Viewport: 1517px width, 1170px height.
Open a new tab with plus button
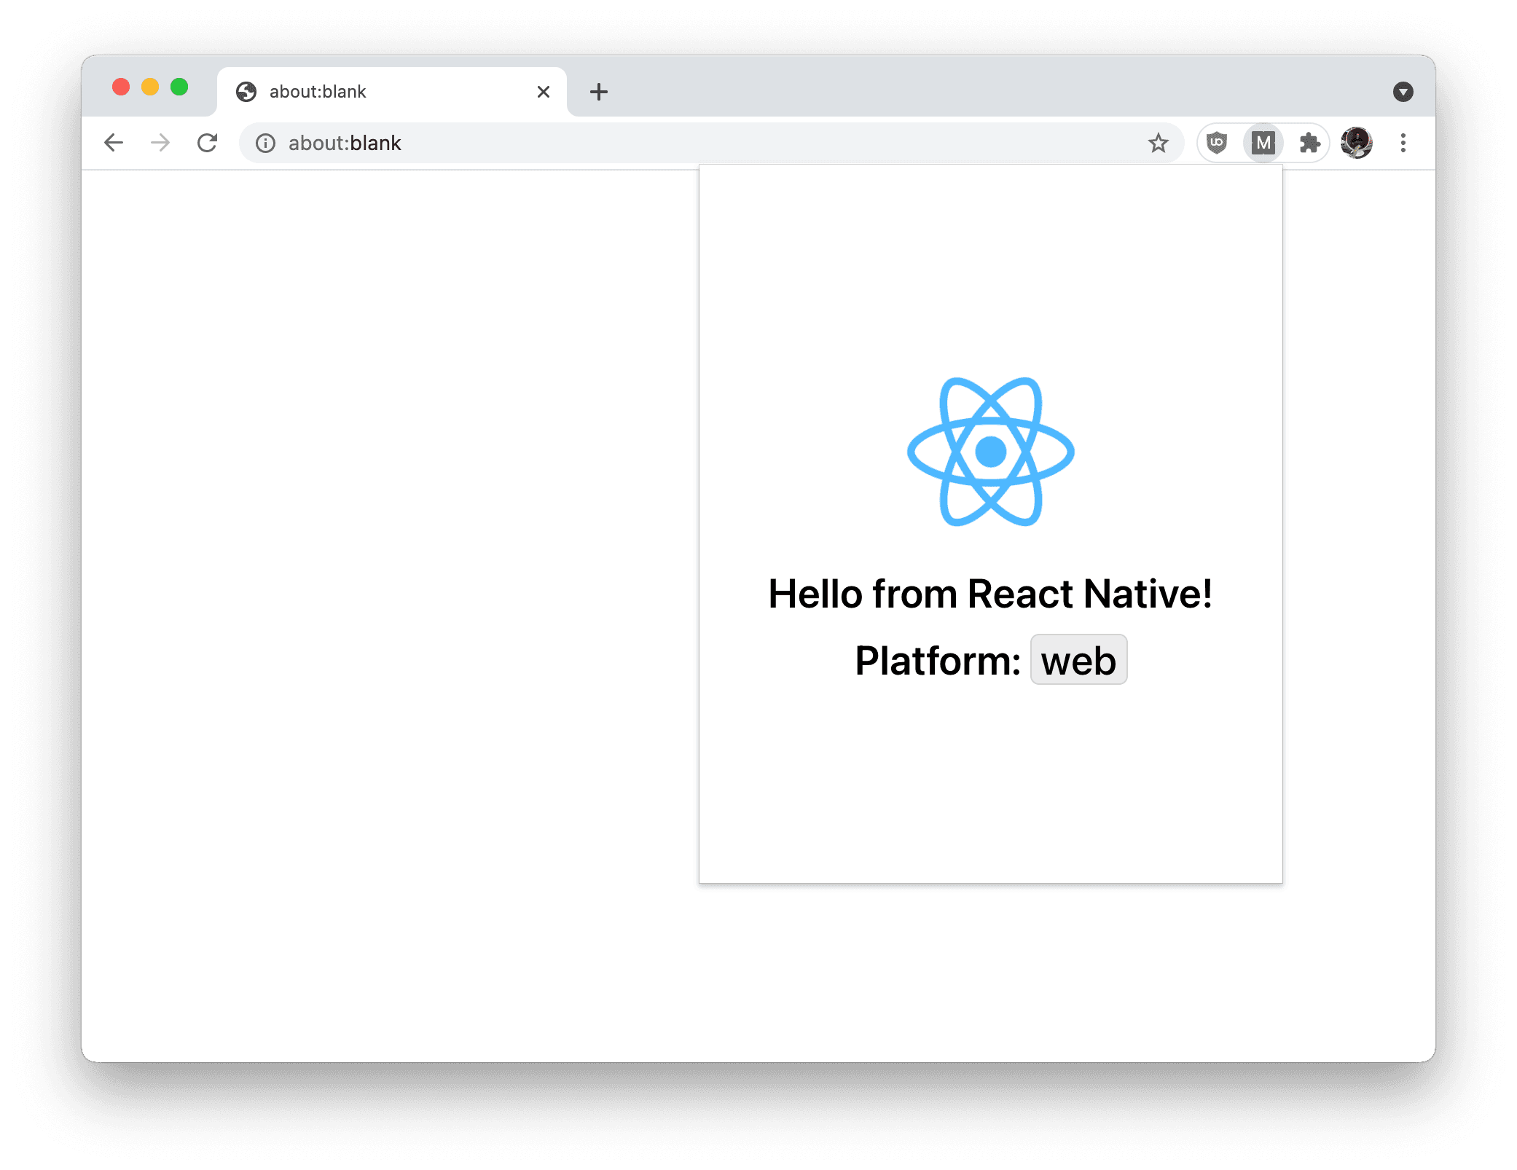click(x=599, y=92)
